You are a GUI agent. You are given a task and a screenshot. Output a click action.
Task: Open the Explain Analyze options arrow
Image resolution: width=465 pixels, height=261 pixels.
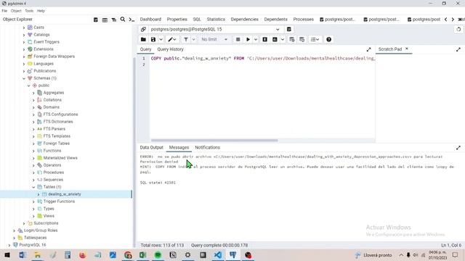(283, 39)
